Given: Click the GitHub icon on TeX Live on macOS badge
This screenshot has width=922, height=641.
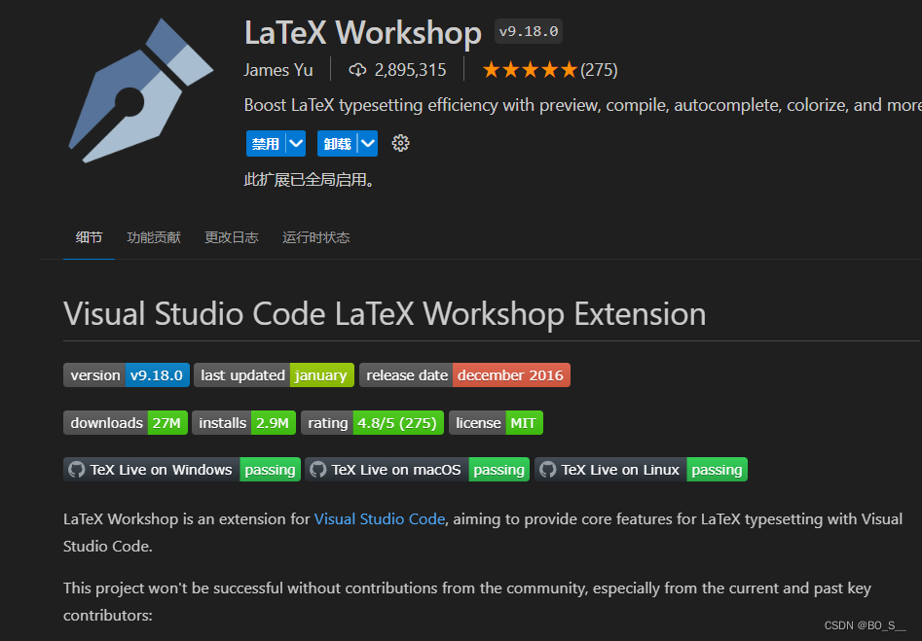Looking at the screenshot, I should pos(317,470).
